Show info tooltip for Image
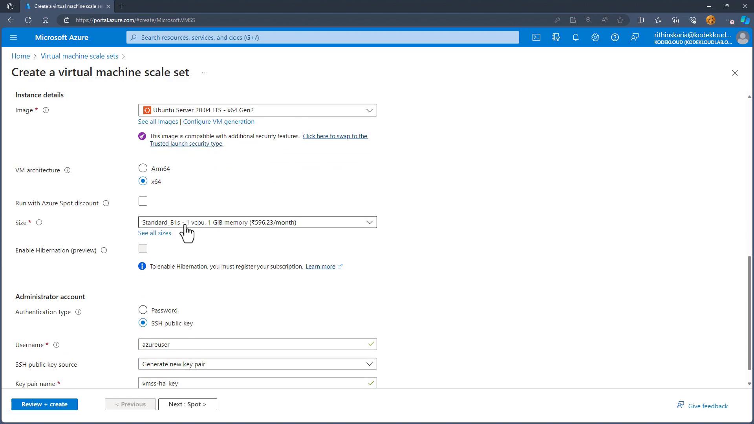754x424 pixels. point(46,110)
